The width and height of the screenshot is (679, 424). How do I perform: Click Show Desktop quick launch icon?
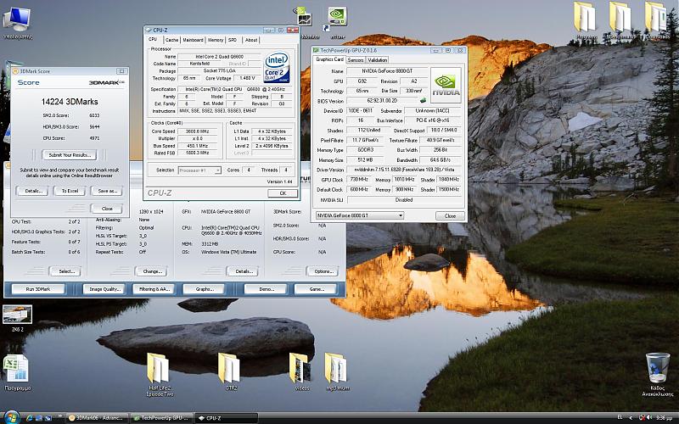(39, 418)
